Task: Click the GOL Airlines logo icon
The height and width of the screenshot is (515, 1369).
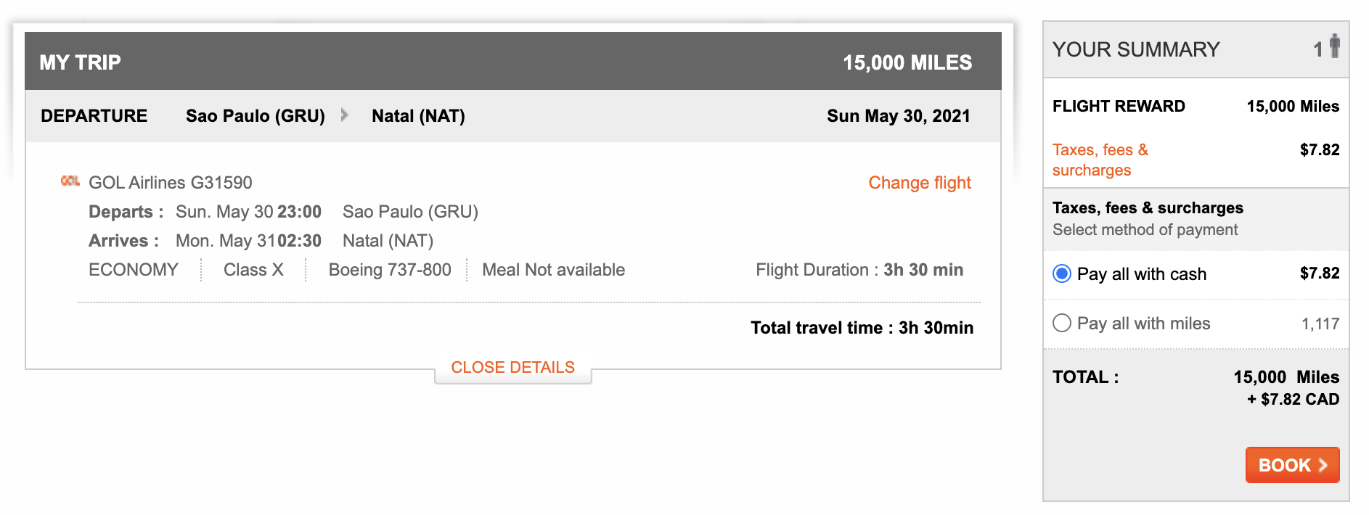Action: [x=70, y=181]
